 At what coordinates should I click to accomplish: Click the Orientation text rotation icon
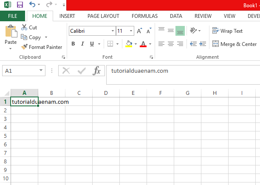tap(193, 31)
